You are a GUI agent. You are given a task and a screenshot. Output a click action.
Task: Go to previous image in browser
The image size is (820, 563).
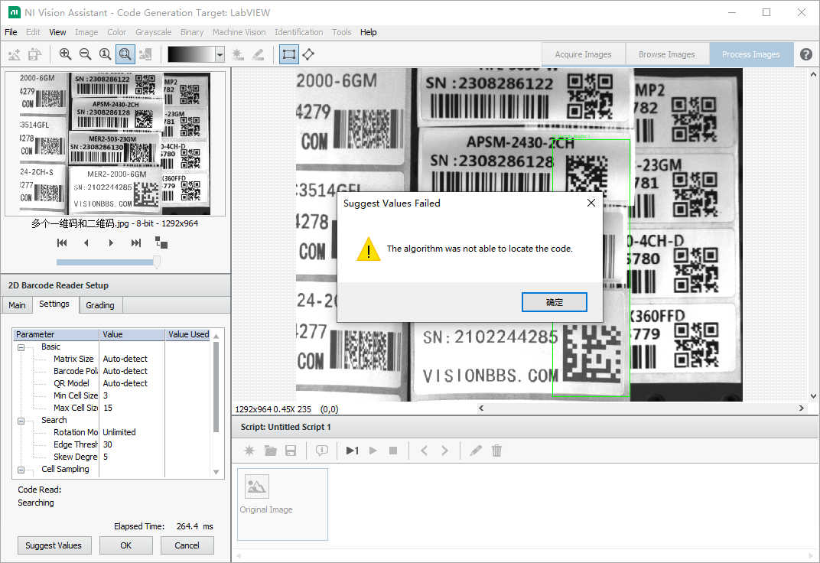86,243
